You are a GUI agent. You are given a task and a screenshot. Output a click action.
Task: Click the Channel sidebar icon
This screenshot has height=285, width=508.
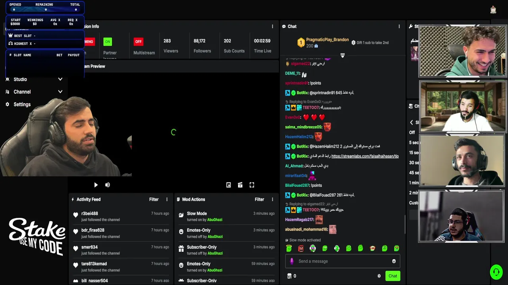point(7,92)
